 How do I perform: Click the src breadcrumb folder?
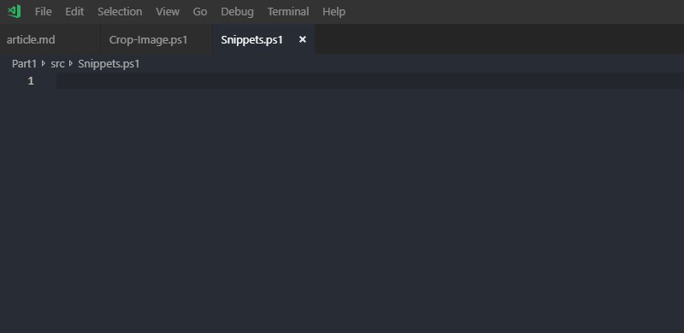(57, 64)
